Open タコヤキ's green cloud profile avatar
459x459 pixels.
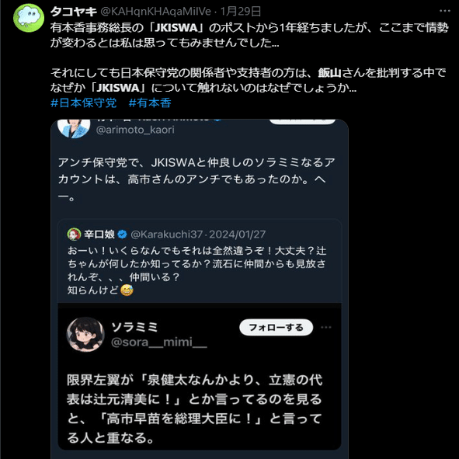click(29, 18)
